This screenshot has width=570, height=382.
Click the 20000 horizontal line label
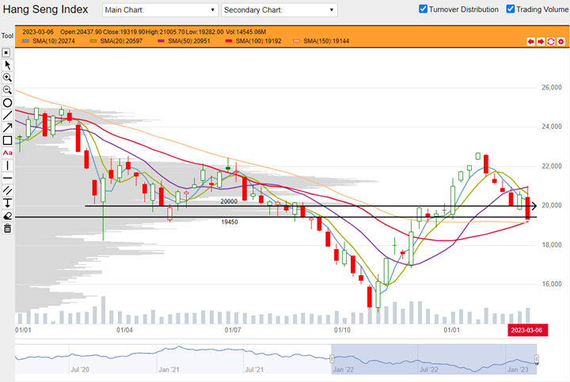tap(229, 202)
